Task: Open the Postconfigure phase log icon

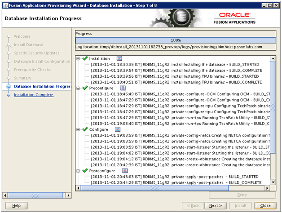Action: (x=125, y=170)
